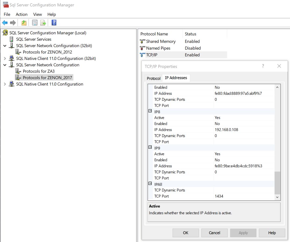The height and width of the screenshot is (242, 290).
Task: Click the TCP/IP protocol icon
Action: click(142, 55)
